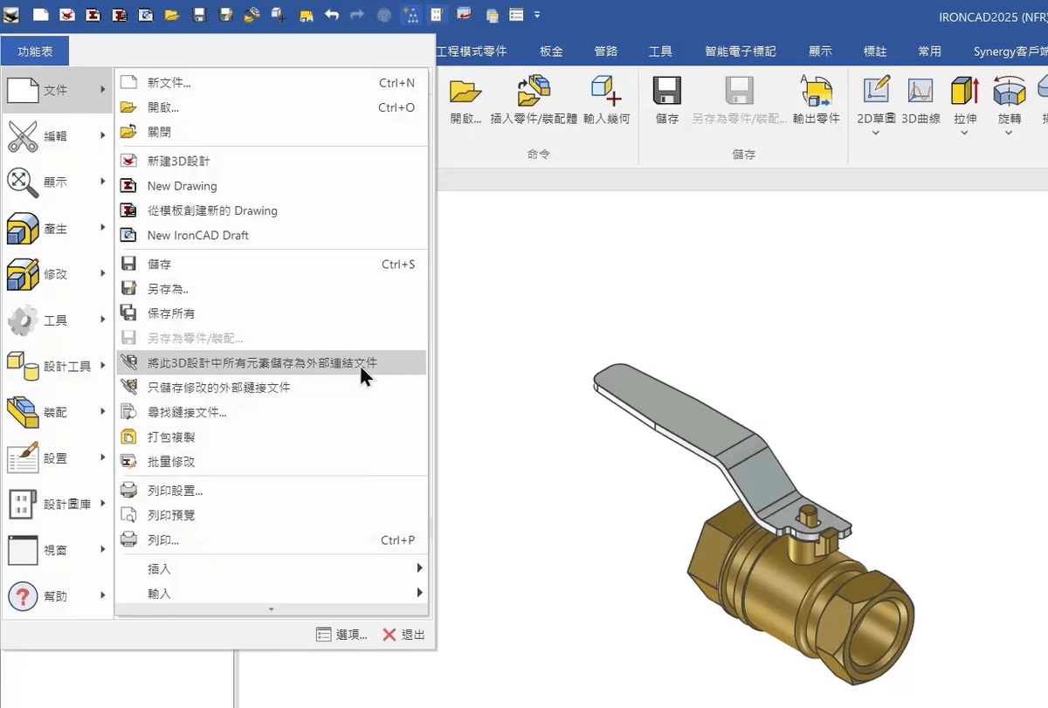Image resolution: width=1048 pixels, height=708 pixels.
Task: Click the 選項... button at the menu bottom
Action: [x=341, y=635]
